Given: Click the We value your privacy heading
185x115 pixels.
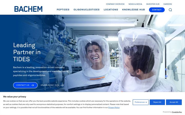Looking at the screenshot, I should (15, 97).
